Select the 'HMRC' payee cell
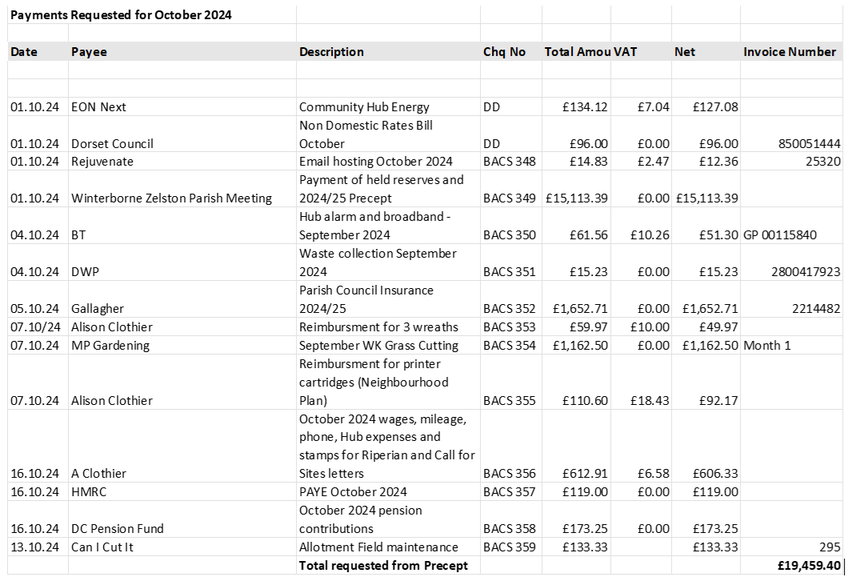Image resolution: width=852 pixels, height=581 pixels. (x=88, y=492)
